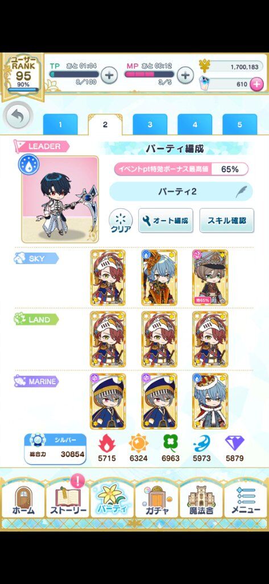Buy gems with the pink plus icon
This screenshot has width=269, height=584.
pos(256,84)
